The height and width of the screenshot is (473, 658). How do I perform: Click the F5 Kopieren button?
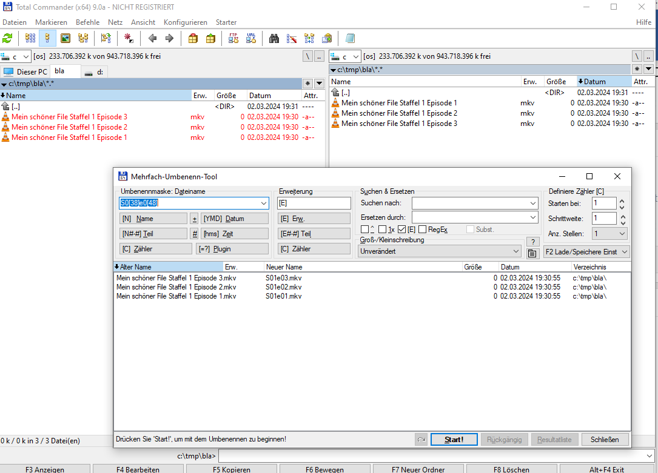232,469
